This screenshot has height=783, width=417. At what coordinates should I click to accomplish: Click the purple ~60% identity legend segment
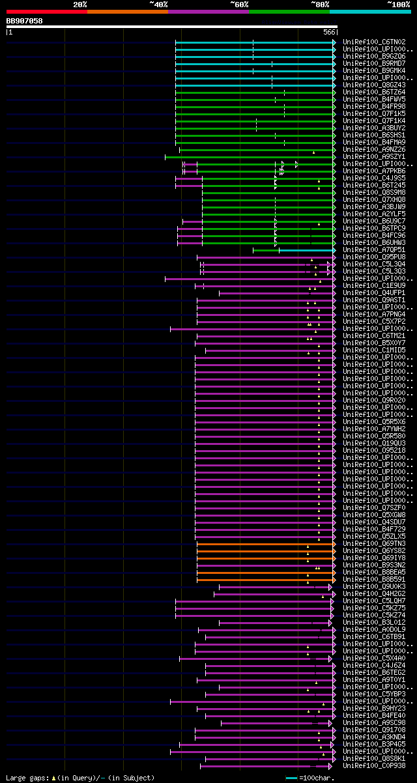(x=208, y=12)
